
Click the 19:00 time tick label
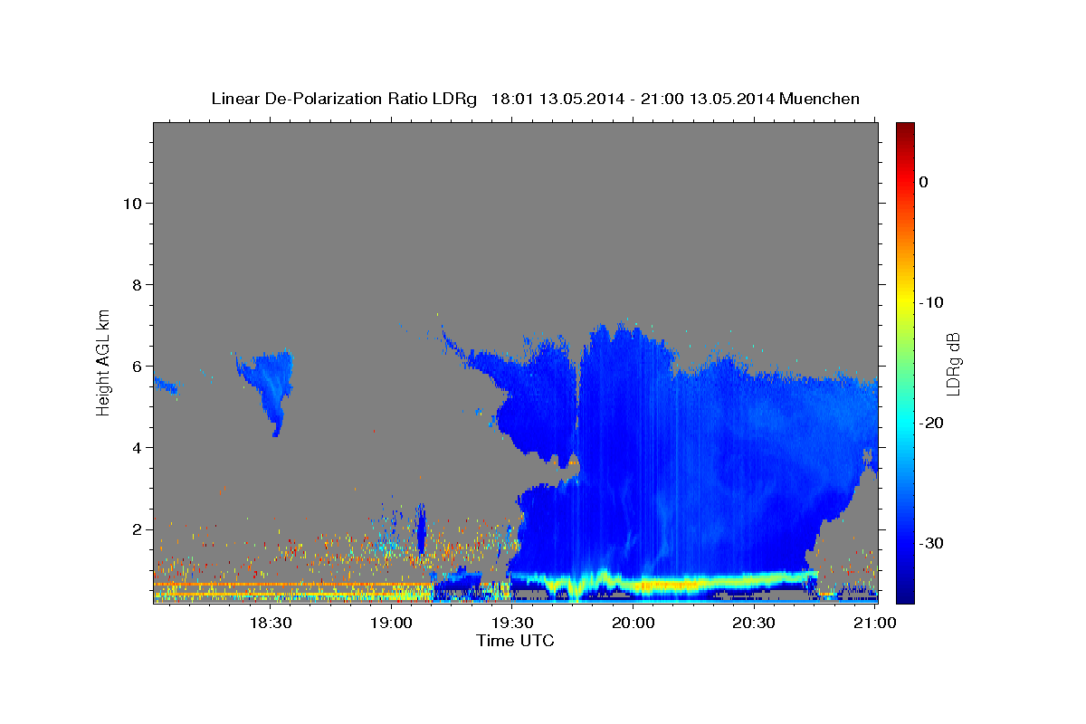(x=391, y=624)
